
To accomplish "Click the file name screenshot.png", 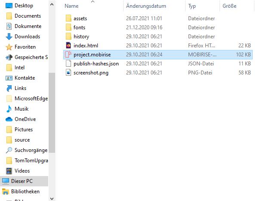I will [91, 73].
